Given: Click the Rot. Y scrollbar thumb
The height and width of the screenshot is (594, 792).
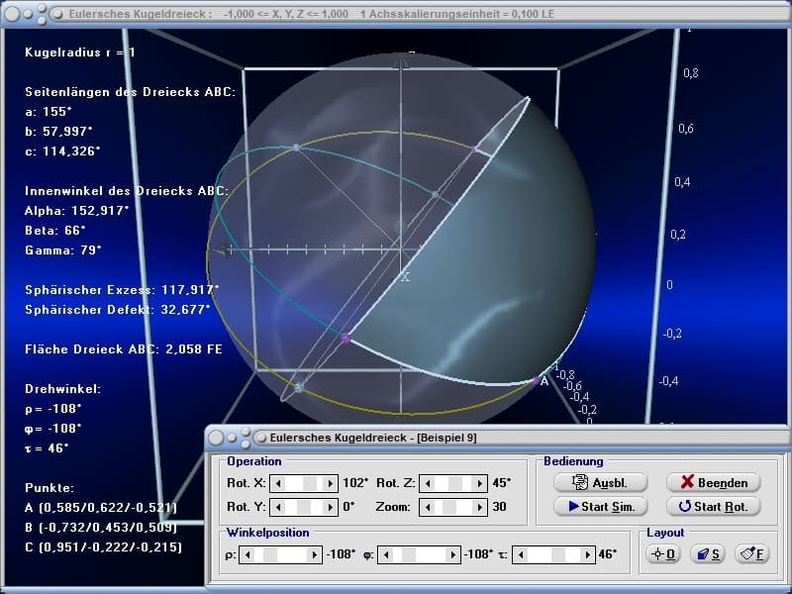Looking at the screenshot, I should click(x=304, y=507).
